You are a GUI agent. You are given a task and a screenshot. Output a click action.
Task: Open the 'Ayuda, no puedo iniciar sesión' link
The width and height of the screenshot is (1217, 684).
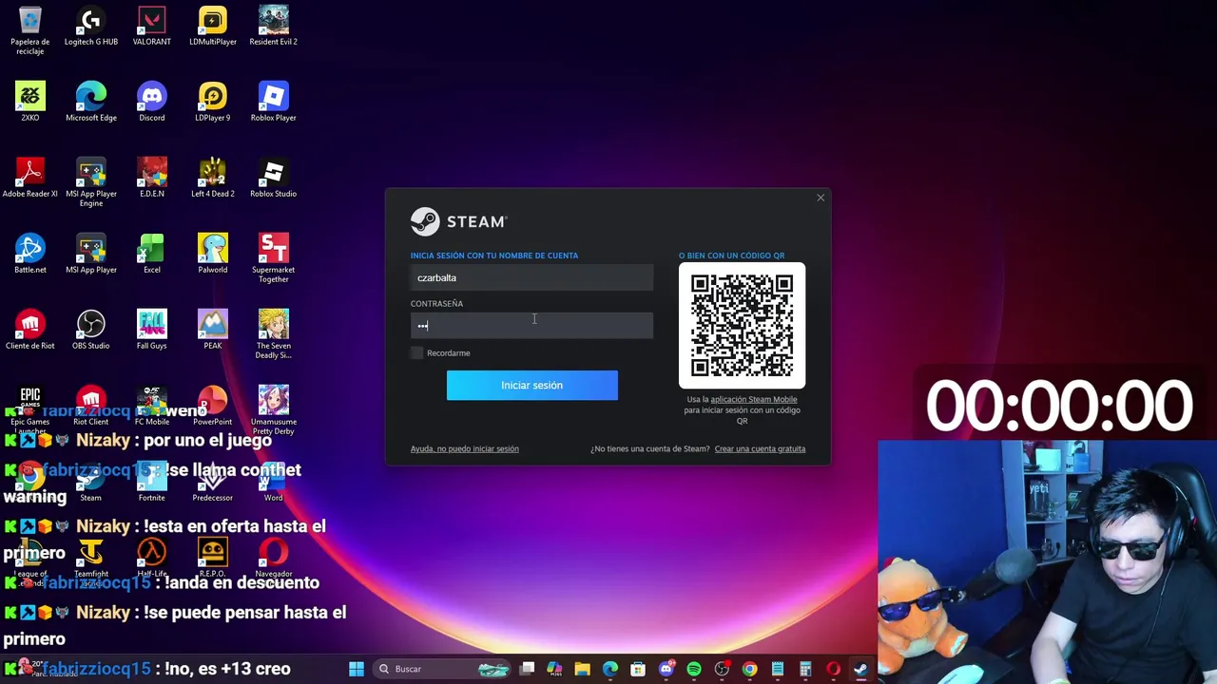click(x=465, y=448)
